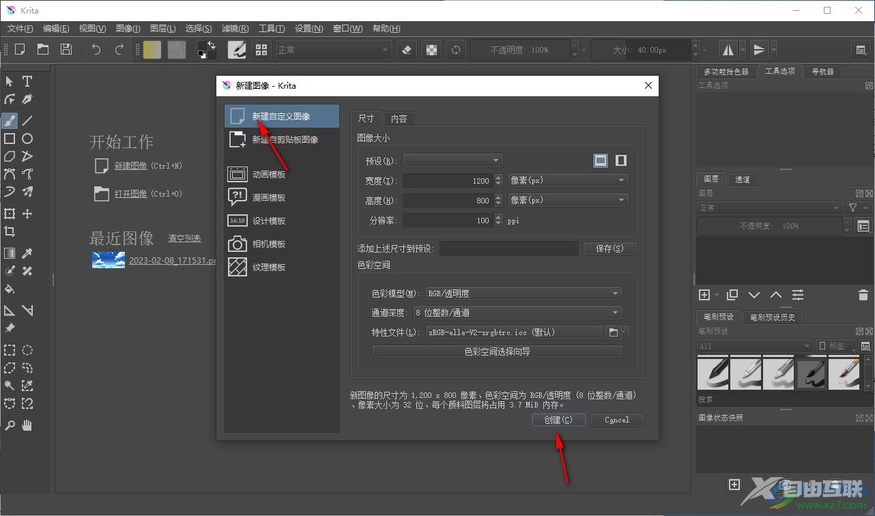The image size is (875, 516).
Task: Select the Calligraphy tool
Action: (x=27, y=99)
